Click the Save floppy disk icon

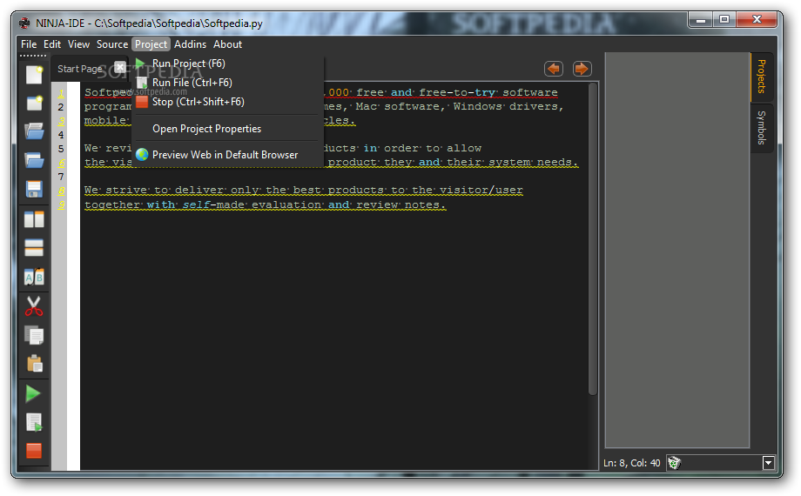[x=34, y=190]
